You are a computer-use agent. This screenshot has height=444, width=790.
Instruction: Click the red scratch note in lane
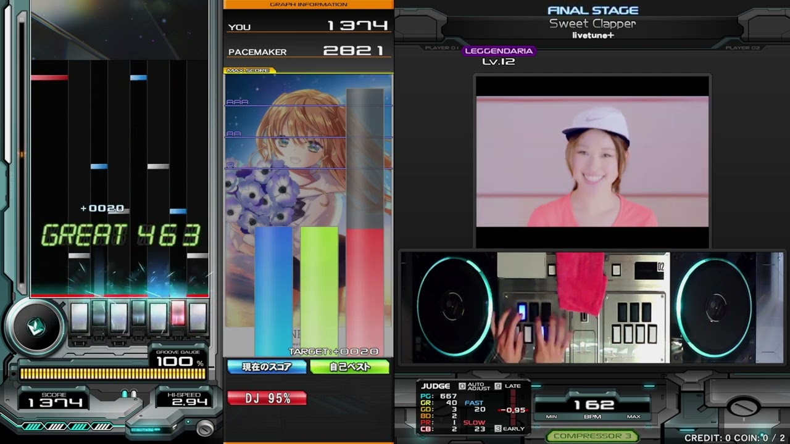[49, 78]
